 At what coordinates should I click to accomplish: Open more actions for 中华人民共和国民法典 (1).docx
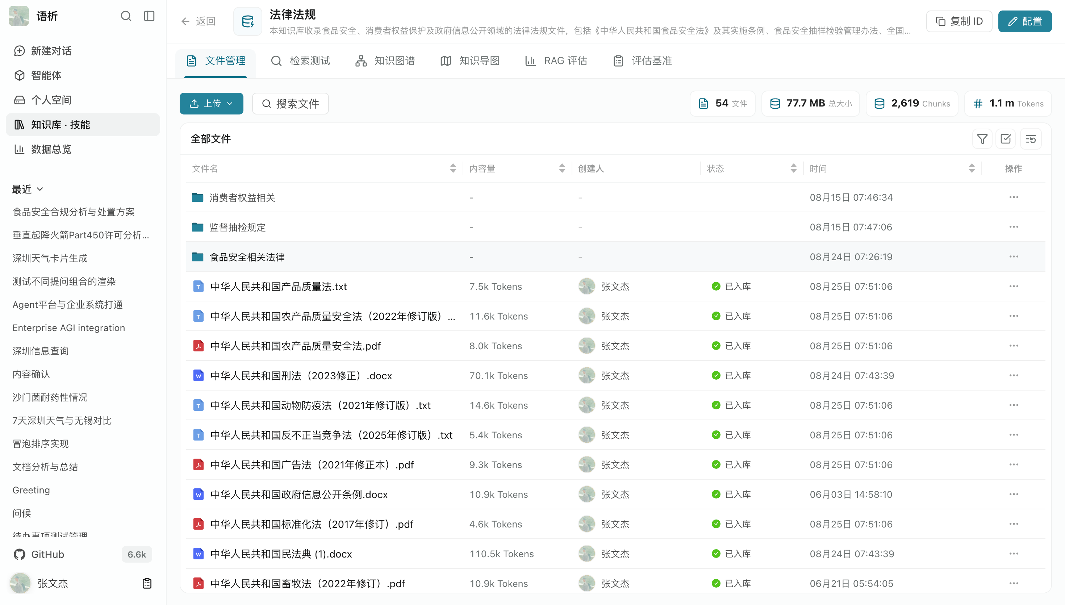[x=1014, y=554]
